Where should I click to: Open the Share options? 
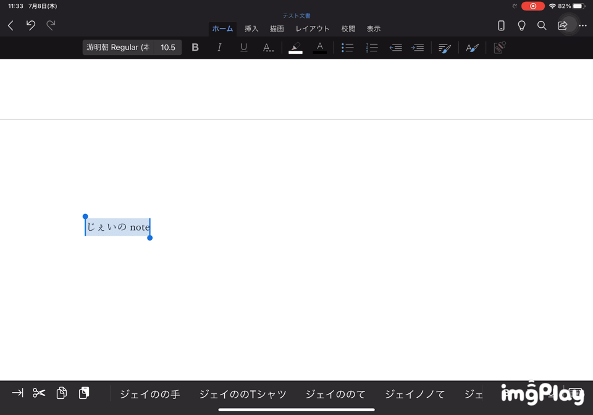[x=563, y=25]
